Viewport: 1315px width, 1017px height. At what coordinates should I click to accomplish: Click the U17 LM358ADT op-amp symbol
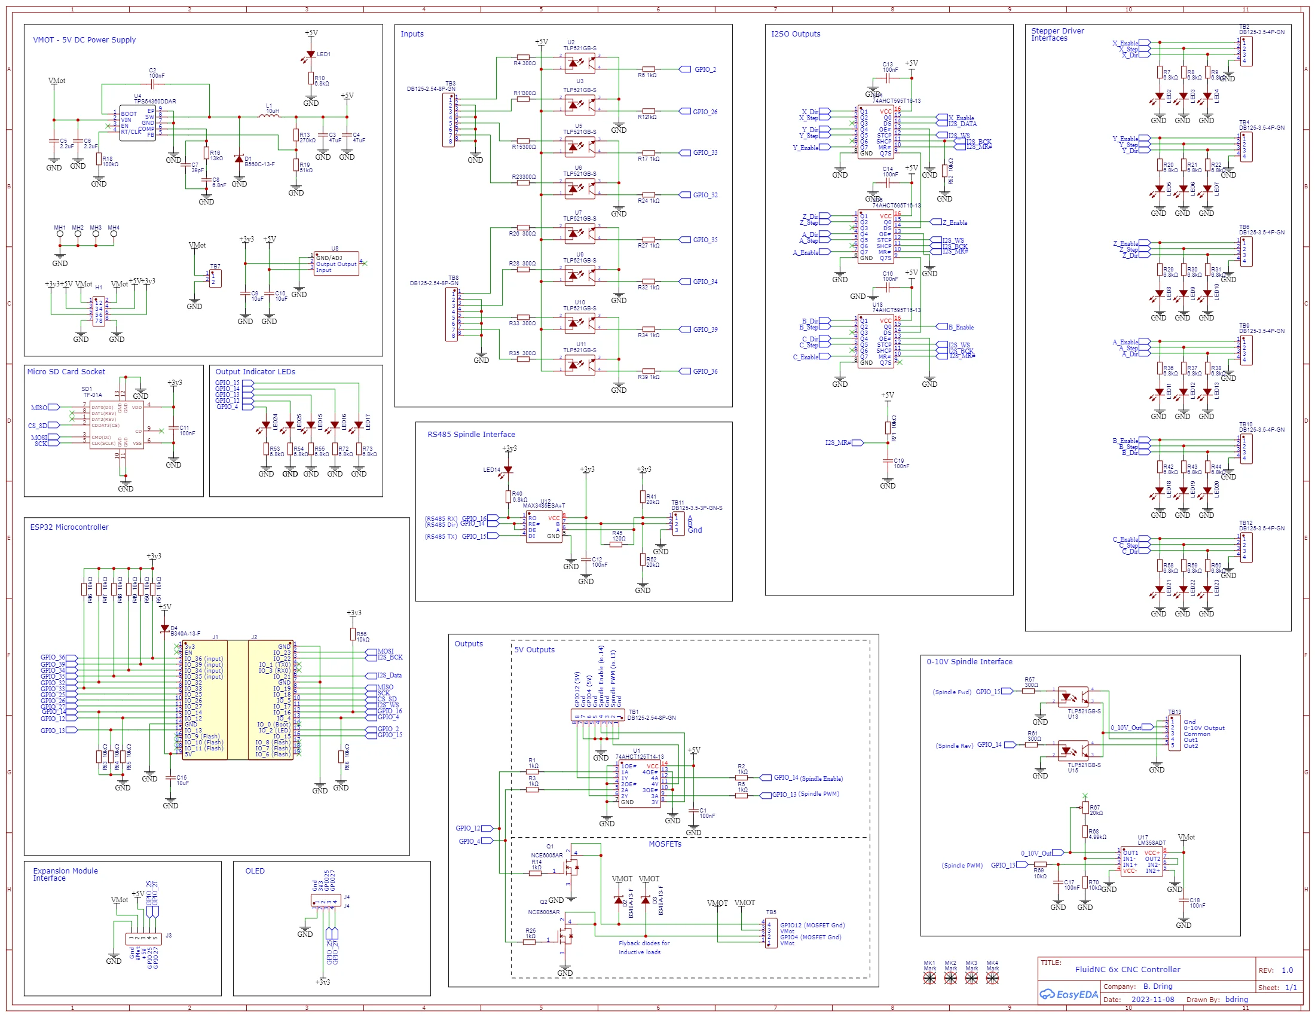1142,862
